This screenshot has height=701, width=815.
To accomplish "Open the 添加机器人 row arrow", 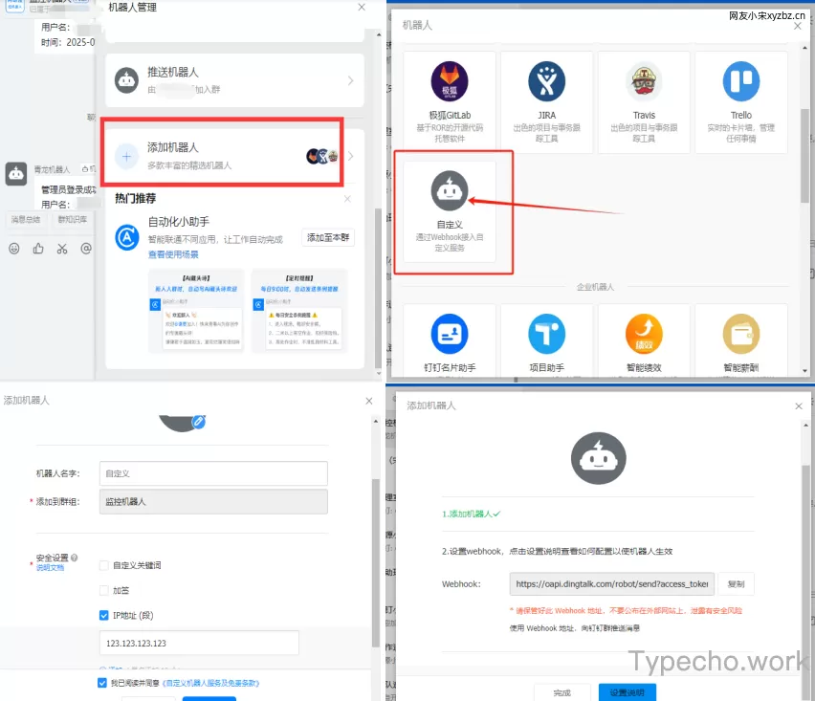I will (x=350, y=156).
